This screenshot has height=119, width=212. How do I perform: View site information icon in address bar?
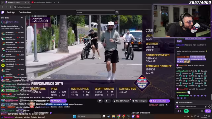(x=15, y=7)
